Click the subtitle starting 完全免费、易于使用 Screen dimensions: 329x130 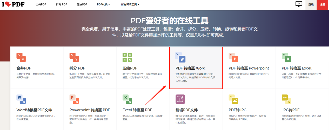(x=170, y=32)
